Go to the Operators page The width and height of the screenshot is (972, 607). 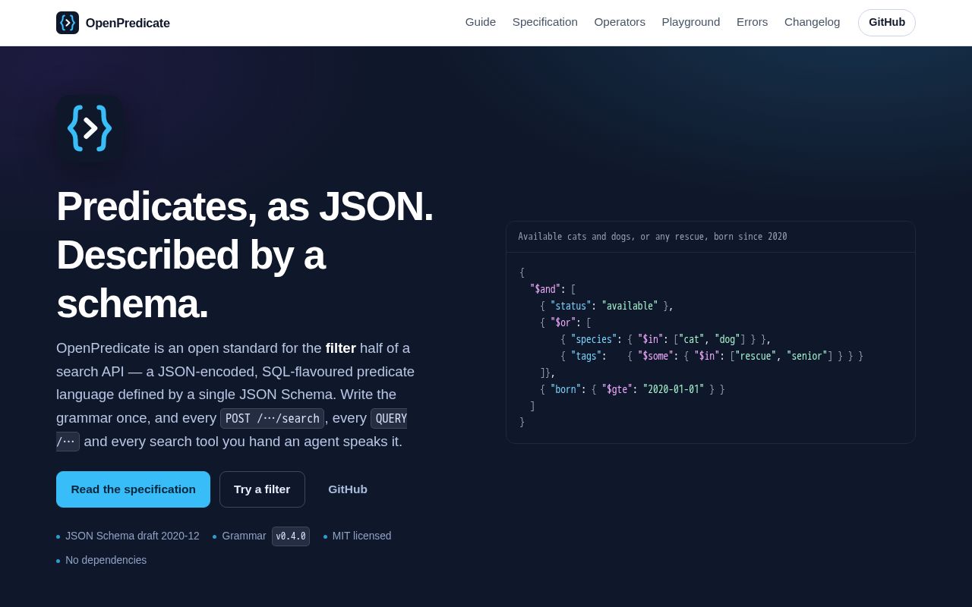click(620, 22)
